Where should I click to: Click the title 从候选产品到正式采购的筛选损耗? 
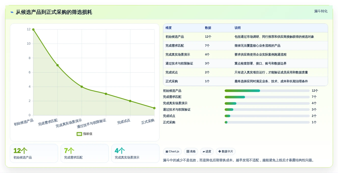(54, 12)
